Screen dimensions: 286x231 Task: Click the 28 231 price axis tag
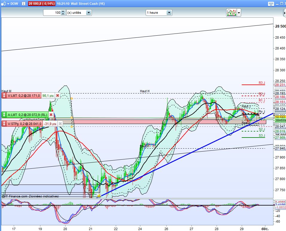coord(280,85)
